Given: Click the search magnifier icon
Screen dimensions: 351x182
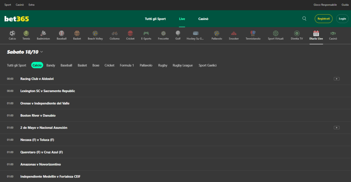Looking at the screenshot, I should pyautogui.click(x=304, y=19).
